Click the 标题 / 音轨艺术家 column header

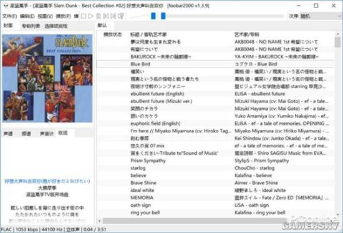point(148,34)
